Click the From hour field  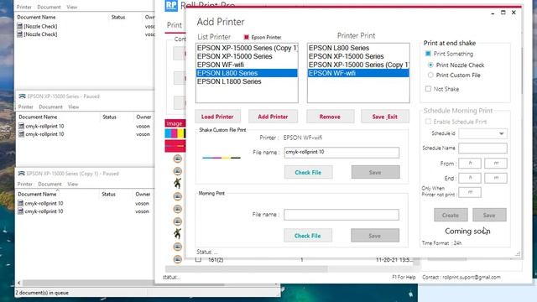click(470, 164)
